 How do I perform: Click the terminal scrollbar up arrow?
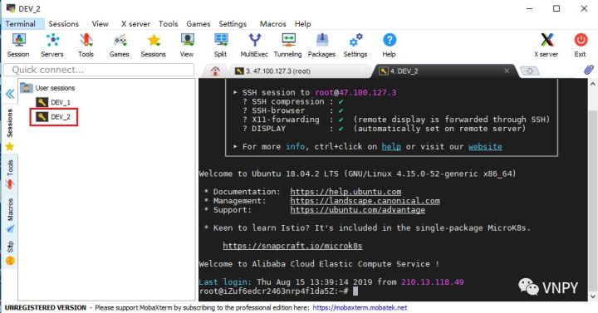(593, 84)
